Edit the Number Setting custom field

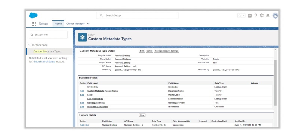click(x=82, y=125)
